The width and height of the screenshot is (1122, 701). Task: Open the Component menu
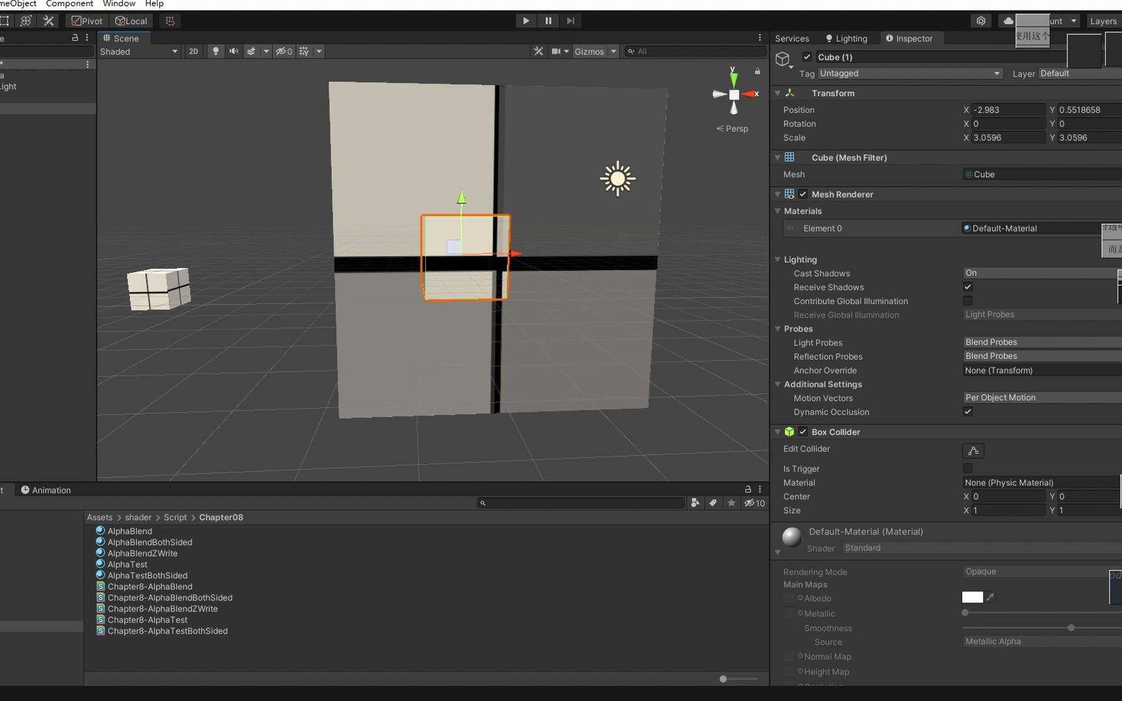69,4
